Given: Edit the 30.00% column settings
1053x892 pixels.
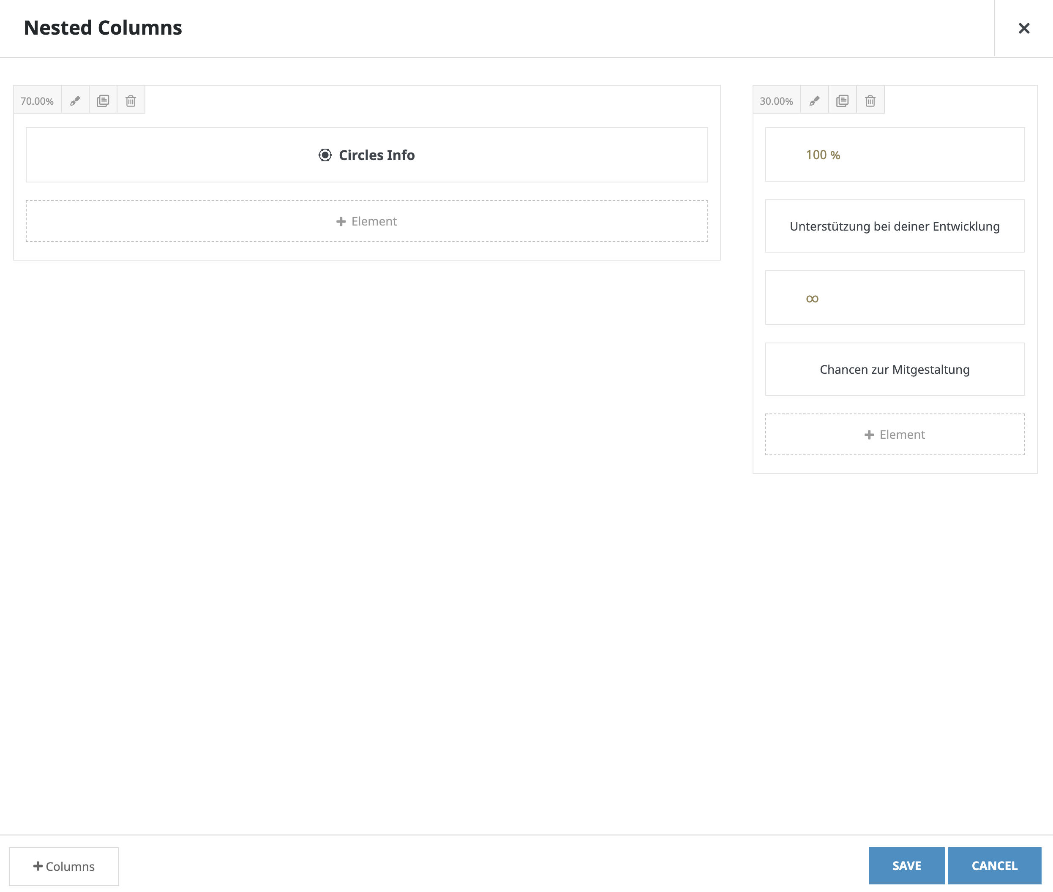Looking at the screenshot, I should click(814, 101).
